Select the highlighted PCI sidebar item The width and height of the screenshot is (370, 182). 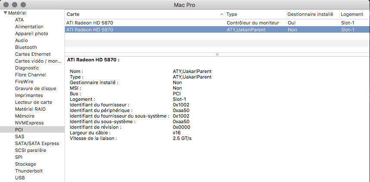tap(19, 130)
